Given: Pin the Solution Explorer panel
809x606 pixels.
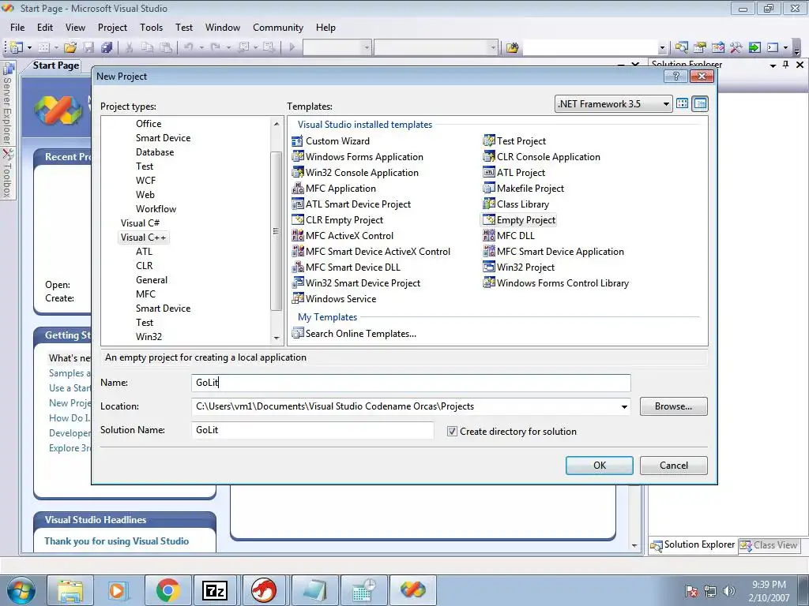Looking at the screenshot, I should [786, 65].
